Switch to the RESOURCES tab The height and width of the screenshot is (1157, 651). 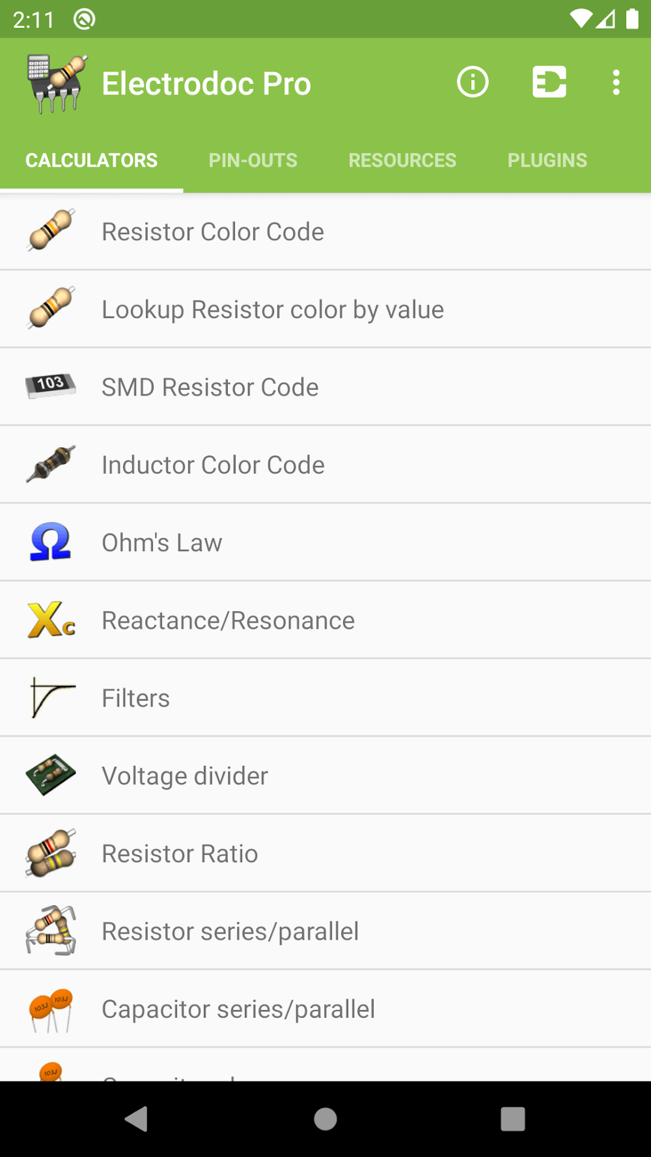click(402, 161)
